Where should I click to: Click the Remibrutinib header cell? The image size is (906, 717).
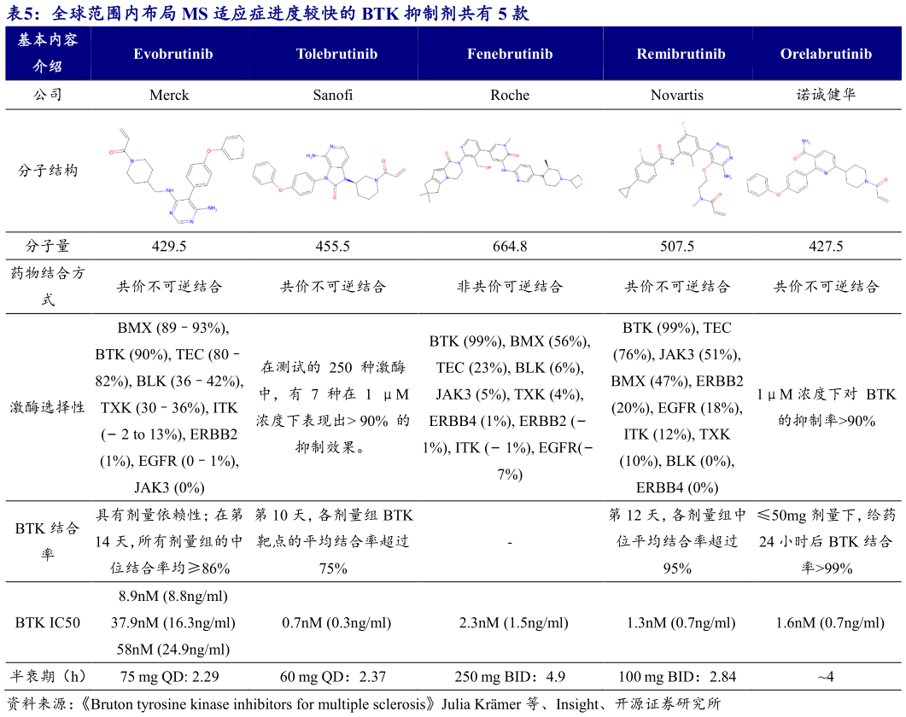pyautogui.click(x=679, y=53)
